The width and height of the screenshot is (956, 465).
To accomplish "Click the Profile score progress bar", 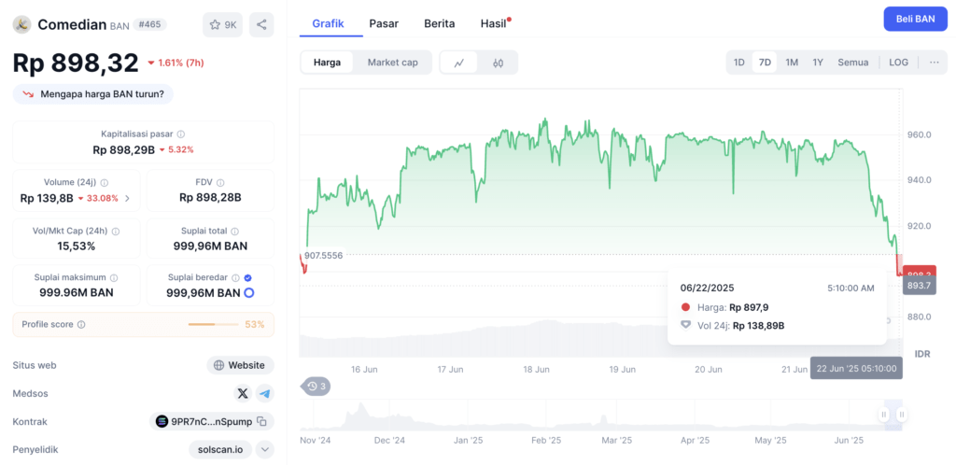I will [214, 325].
